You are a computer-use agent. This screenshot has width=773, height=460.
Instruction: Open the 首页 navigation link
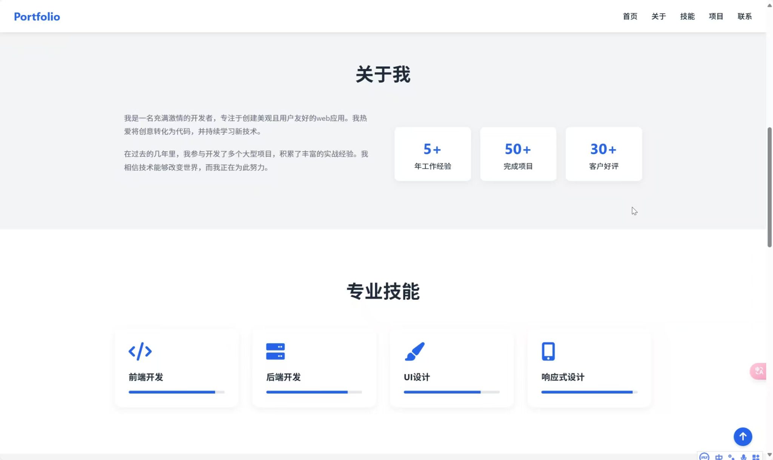(630, 16)
